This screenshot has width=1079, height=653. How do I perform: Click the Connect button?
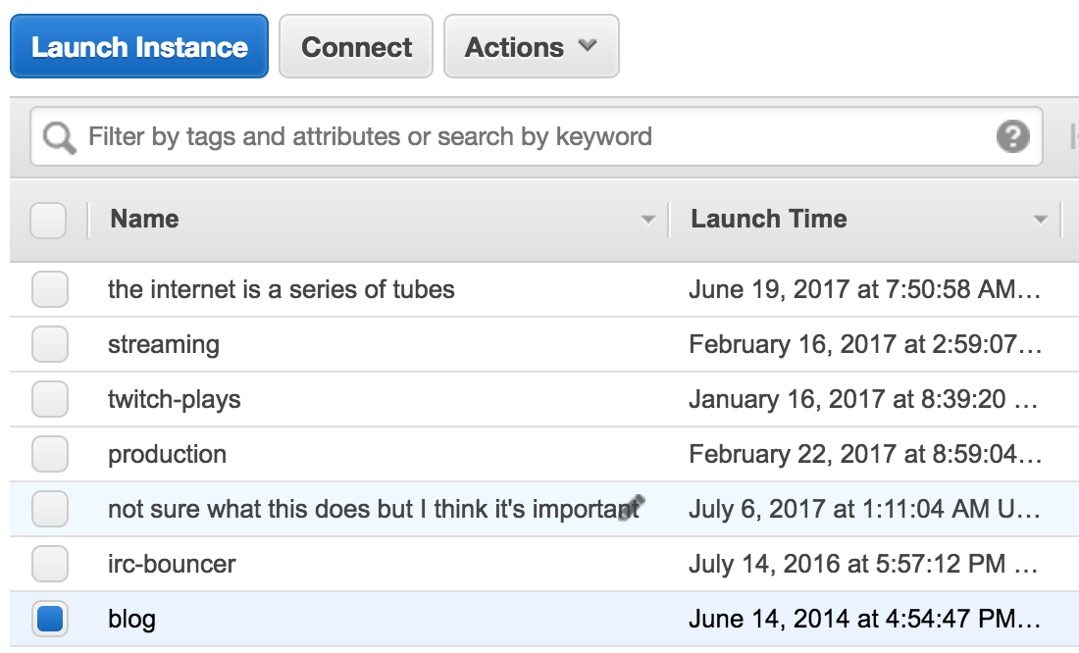356,46
